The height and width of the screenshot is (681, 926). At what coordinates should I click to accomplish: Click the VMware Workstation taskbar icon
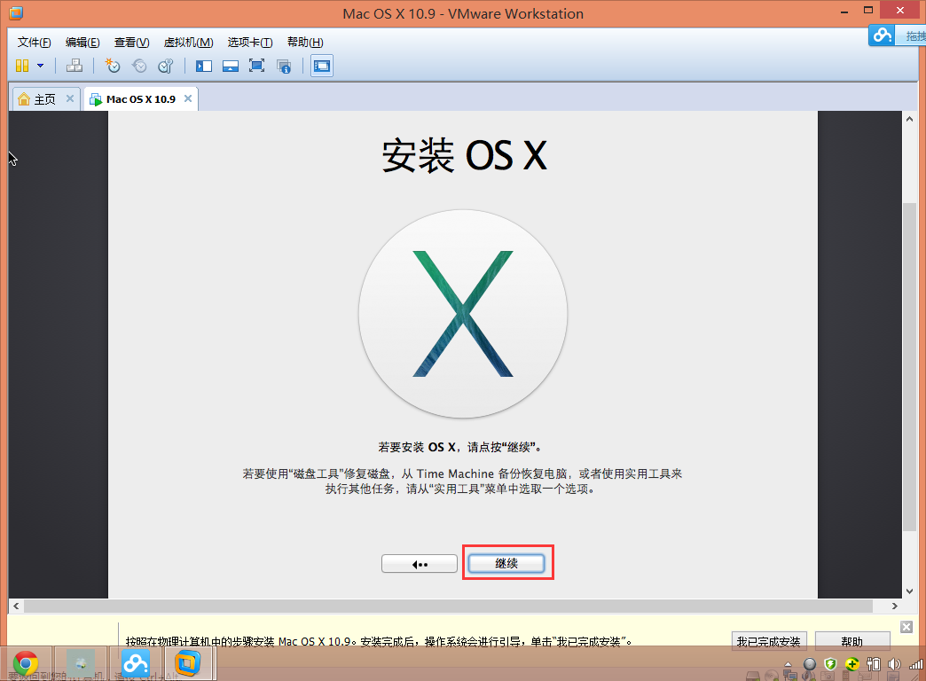[x=186, y=664]
